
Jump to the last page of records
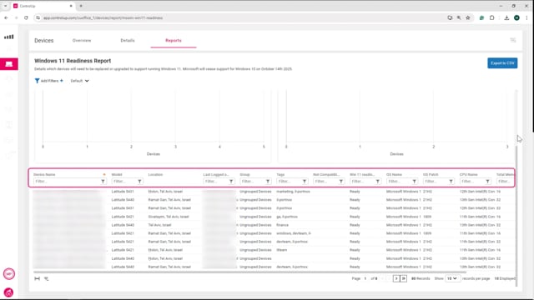pos(404,278)
